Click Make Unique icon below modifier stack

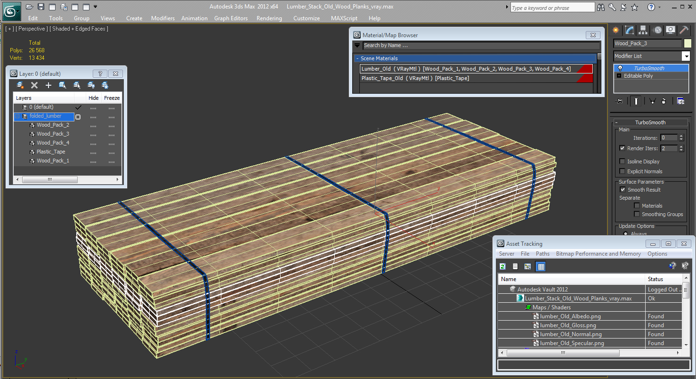point(652,101)
